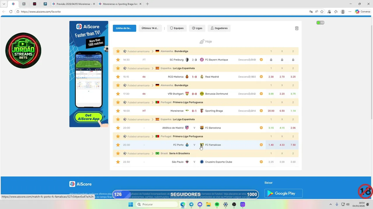The image size is (373, 209).
Task: Open Spotify from the taskbar
Action: [x=217, y=204]
